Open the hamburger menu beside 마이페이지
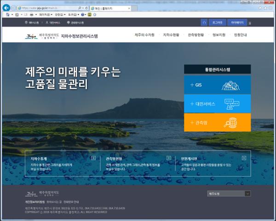 (250, 23)
